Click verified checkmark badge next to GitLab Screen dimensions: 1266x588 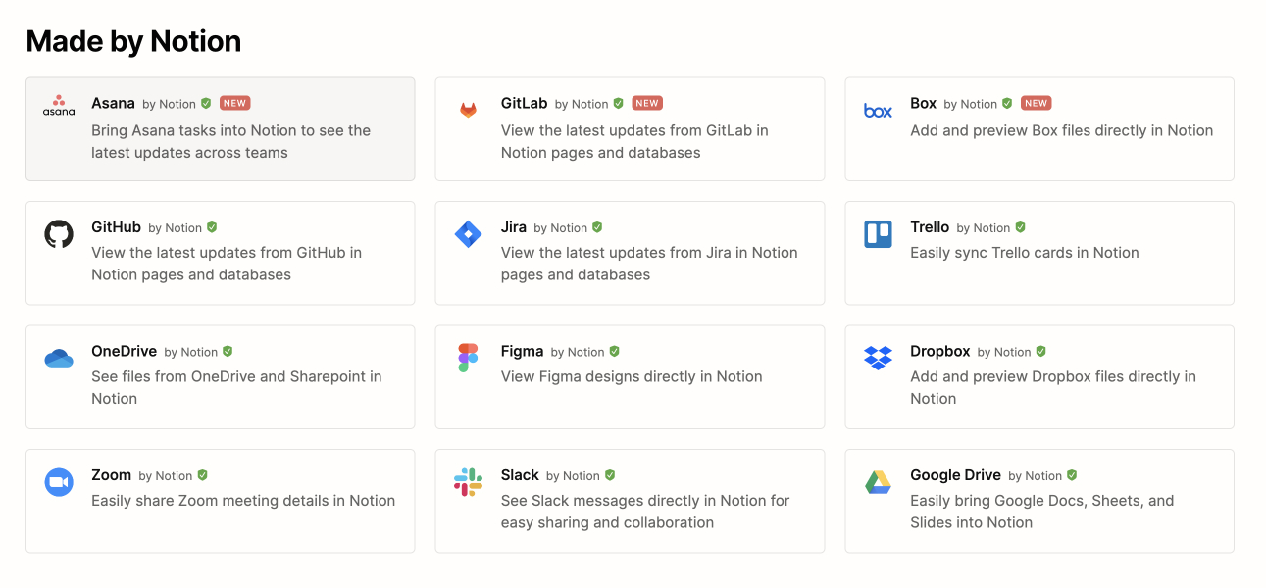619,103
